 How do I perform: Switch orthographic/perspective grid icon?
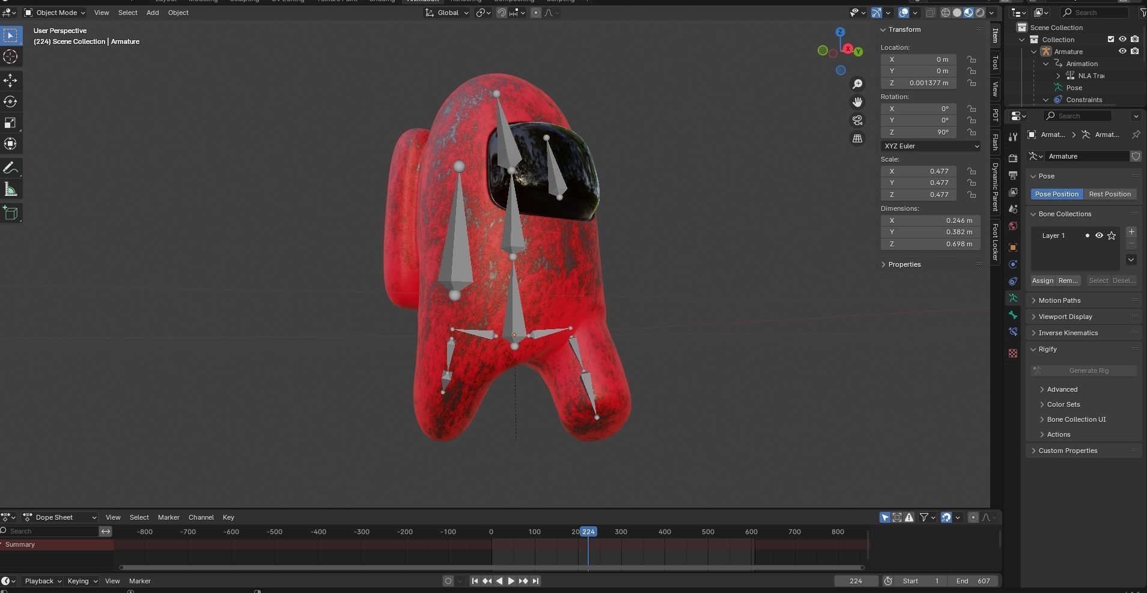pos(857,138)
